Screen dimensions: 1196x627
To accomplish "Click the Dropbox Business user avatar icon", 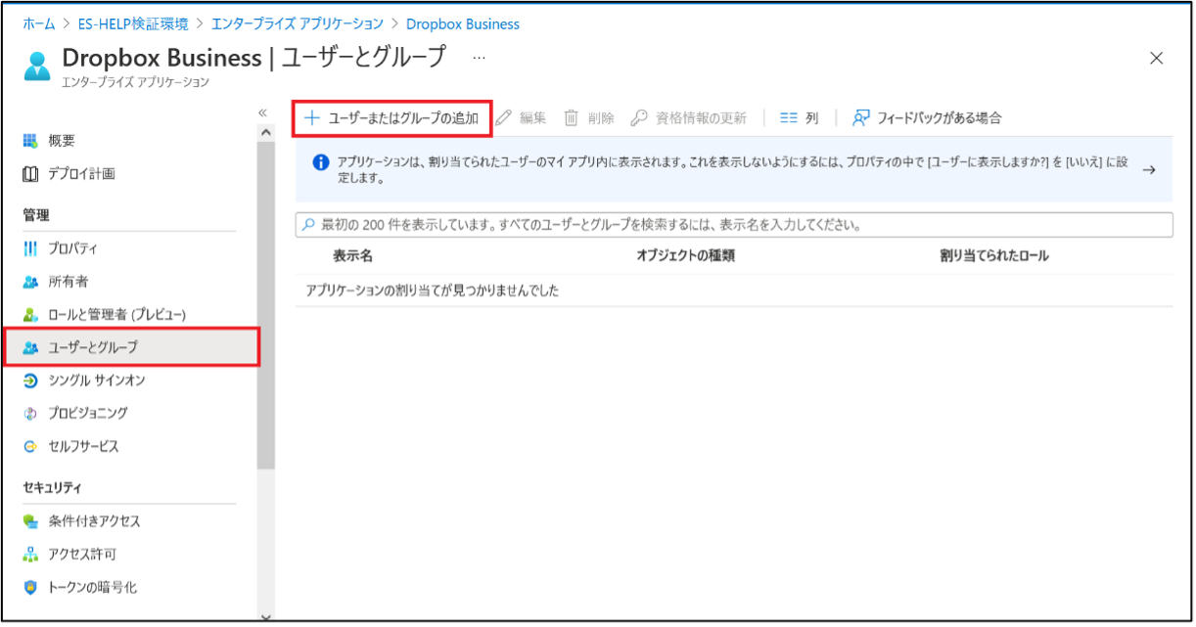I will click(37, 66).
